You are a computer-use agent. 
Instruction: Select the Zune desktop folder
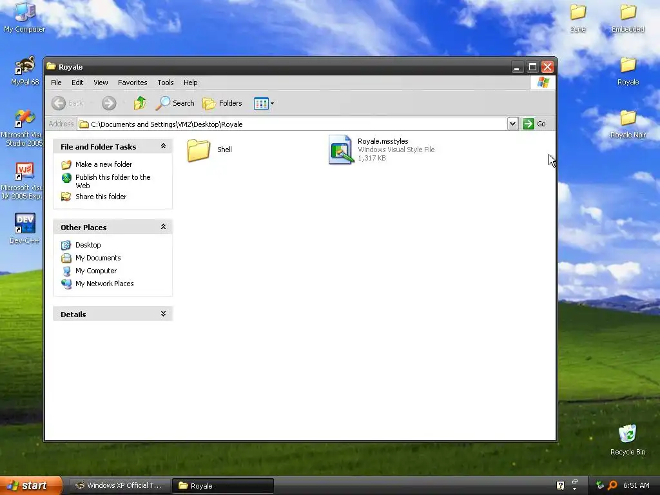(577, 19)
